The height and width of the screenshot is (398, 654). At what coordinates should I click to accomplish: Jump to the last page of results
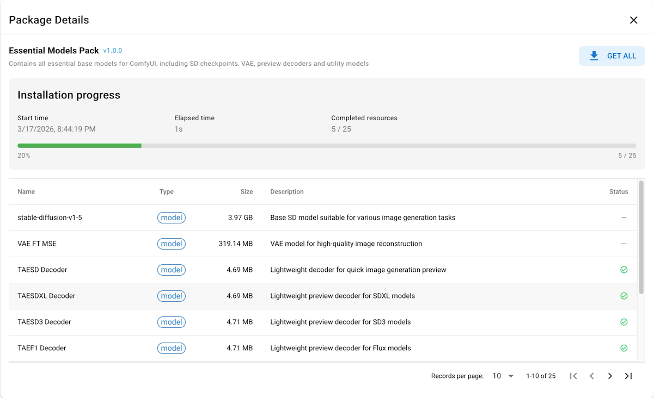[628, 376]
